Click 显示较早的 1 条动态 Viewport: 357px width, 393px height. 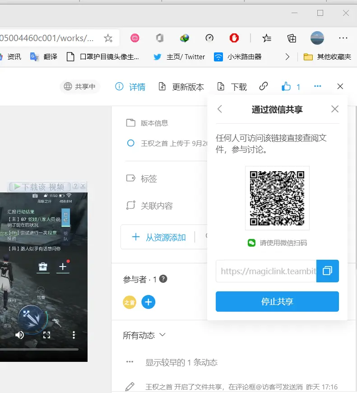(x=181, y=362)
